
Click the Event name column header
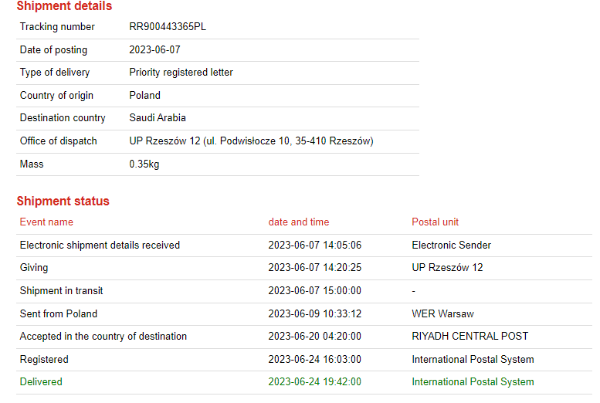coord(46,222)
